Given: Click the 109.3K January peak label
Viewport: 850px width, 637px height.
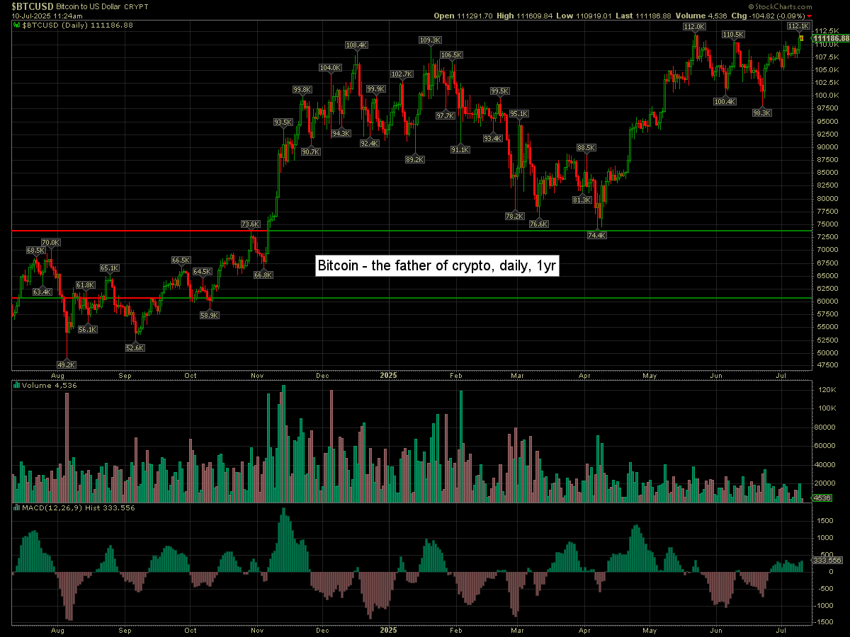Looking at the screenshot, I should point(430,40).
